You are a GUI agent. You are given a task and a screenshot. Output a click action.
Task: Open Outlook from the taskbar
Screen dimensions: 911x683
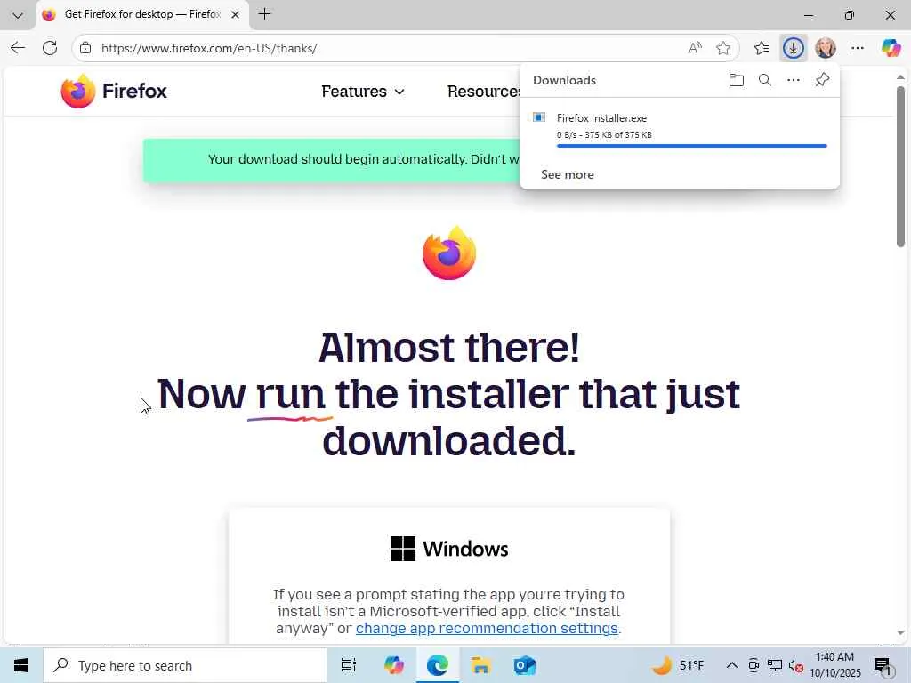[x=525, y=665]
